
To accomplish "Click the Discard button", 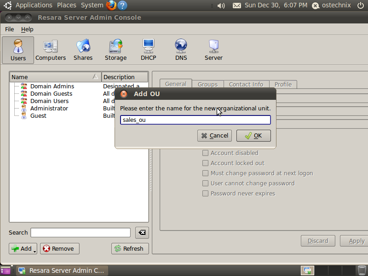I will pyautogui.click(x=318, y=241).
